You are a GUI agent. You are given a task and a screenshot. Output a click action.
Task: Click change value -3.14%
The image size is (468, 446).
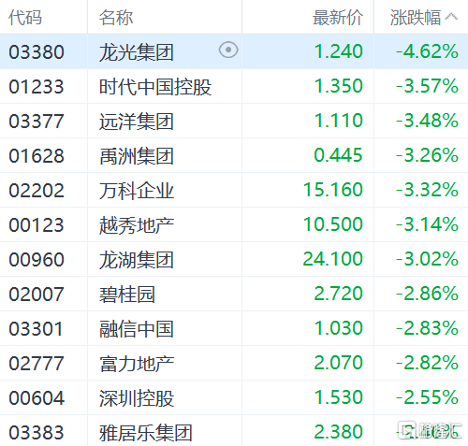pyautogui.click(x=427, y=224)
